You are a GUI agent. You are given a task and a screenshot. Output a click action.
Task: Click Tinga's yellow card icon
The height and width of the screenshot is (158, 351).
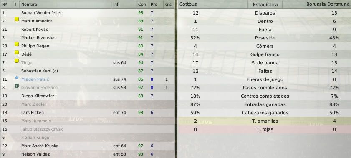[x=17, y=61]
